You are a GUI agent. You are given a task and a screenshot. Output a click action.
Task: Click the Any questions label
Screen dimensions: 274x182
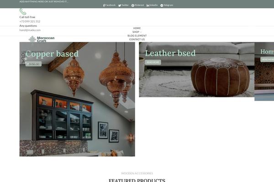(x=28, y=25)
